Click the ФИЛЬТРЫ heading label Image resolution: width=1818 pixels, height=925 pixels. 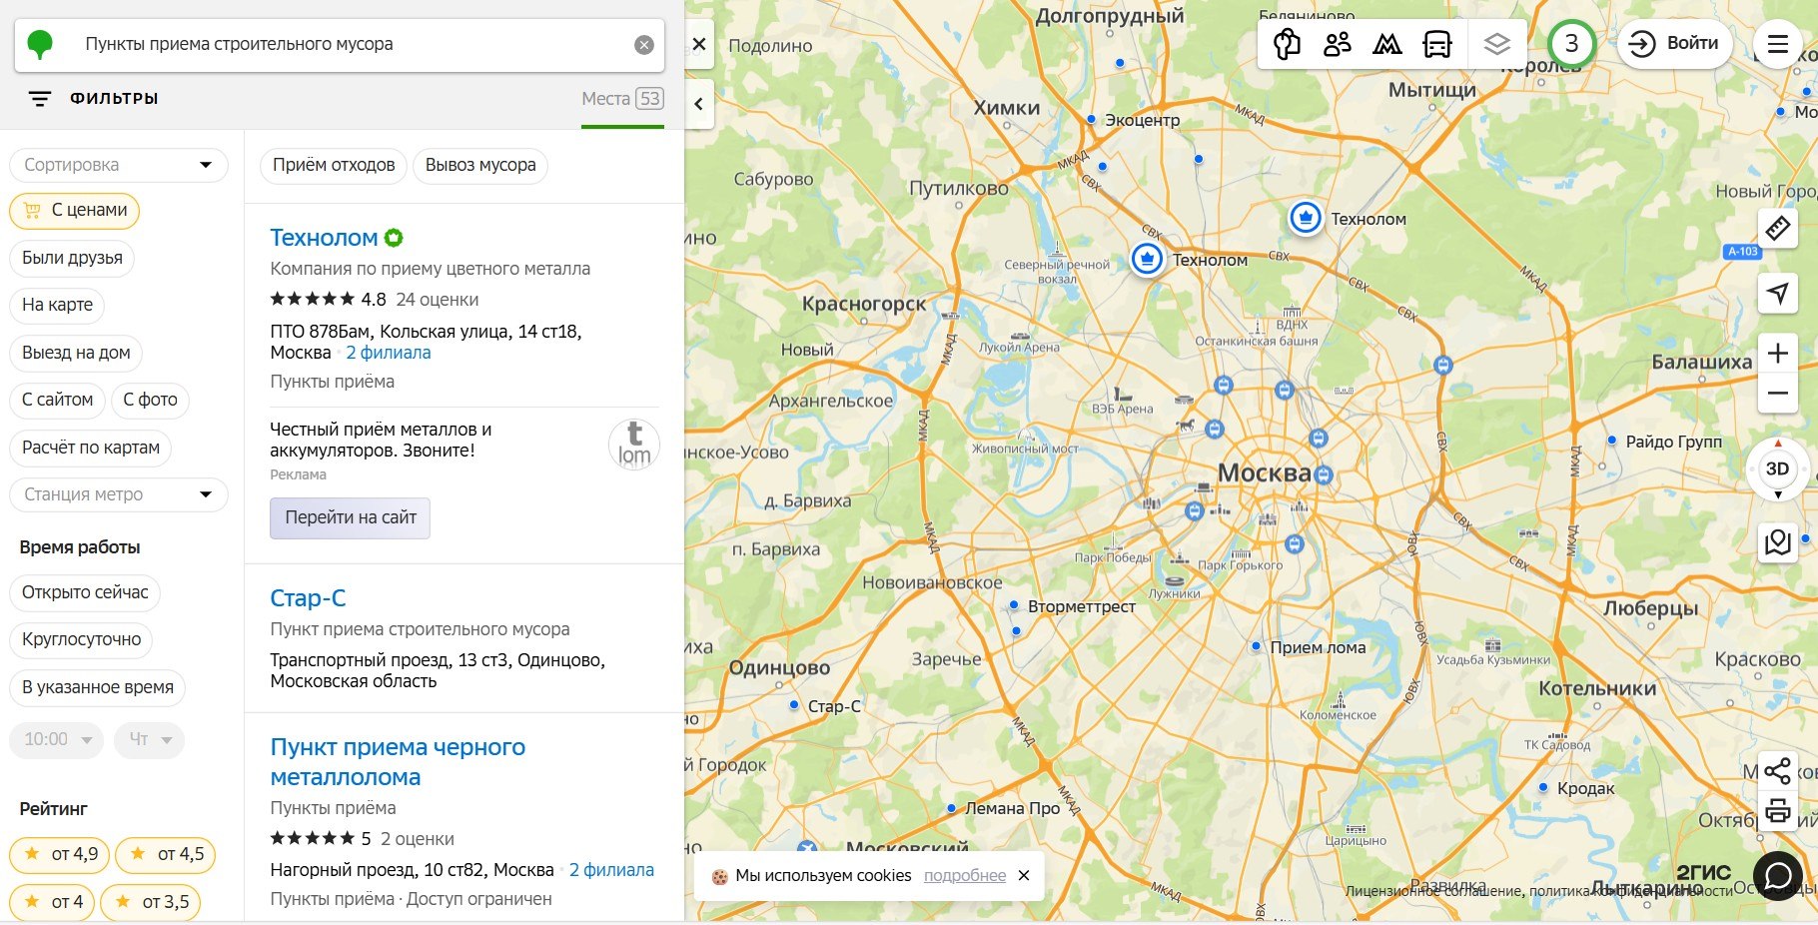point(114,99)
